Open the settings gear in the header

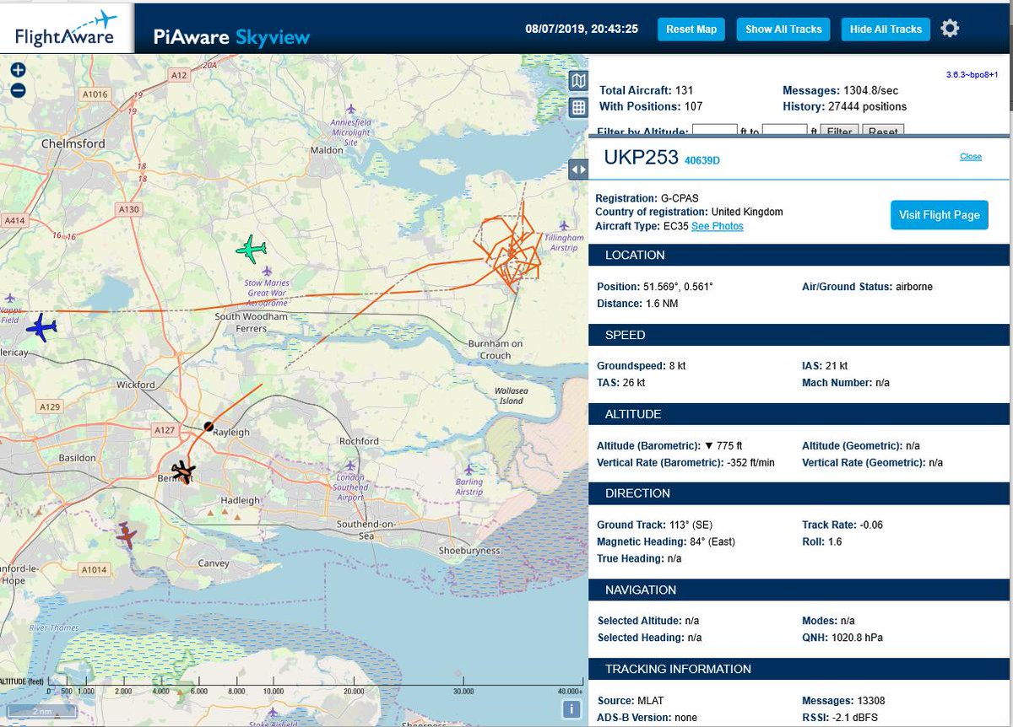950,29
